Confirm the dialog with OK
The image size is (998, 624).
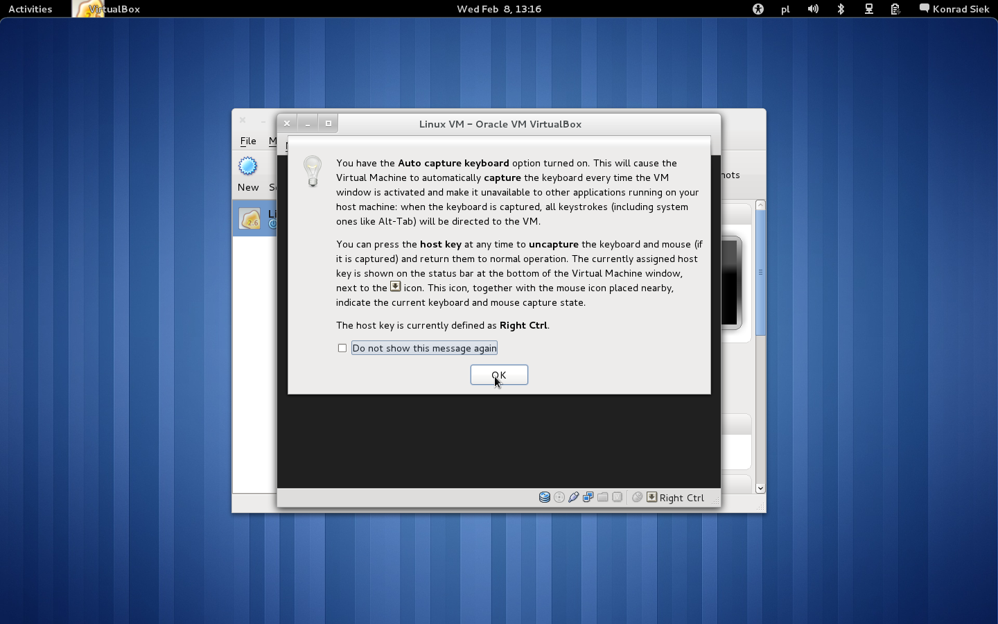[499, 375]
